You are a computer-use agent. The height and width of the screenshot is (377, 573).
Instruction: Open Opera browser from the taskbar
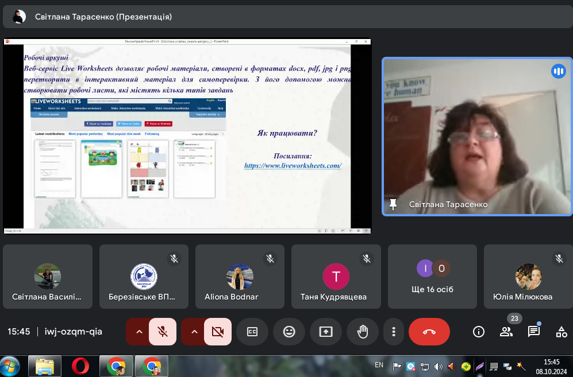[x=80, y=366]
